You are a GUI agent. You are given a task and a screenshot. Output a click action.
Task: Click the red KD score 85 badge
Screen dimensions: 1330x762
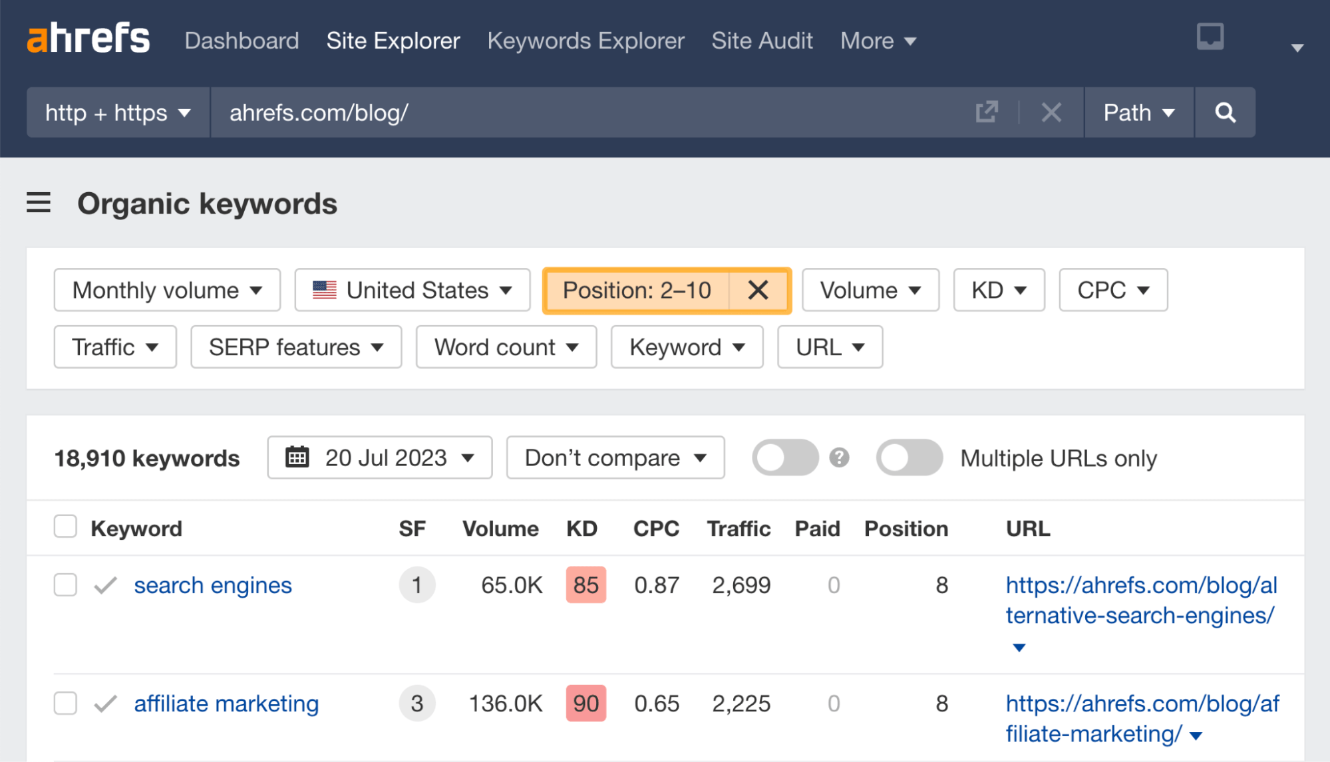[585, 585]
